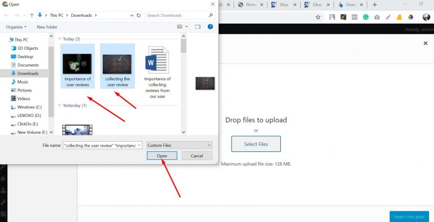This screenshot has width=434, height=222.
Task: Click the search magnifier icon
Action: 211,15
